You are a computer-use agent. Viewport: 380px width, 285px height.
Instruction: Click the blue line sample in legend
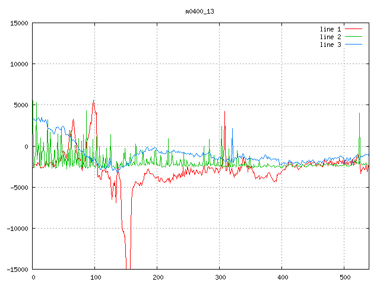tap(353, 45)
